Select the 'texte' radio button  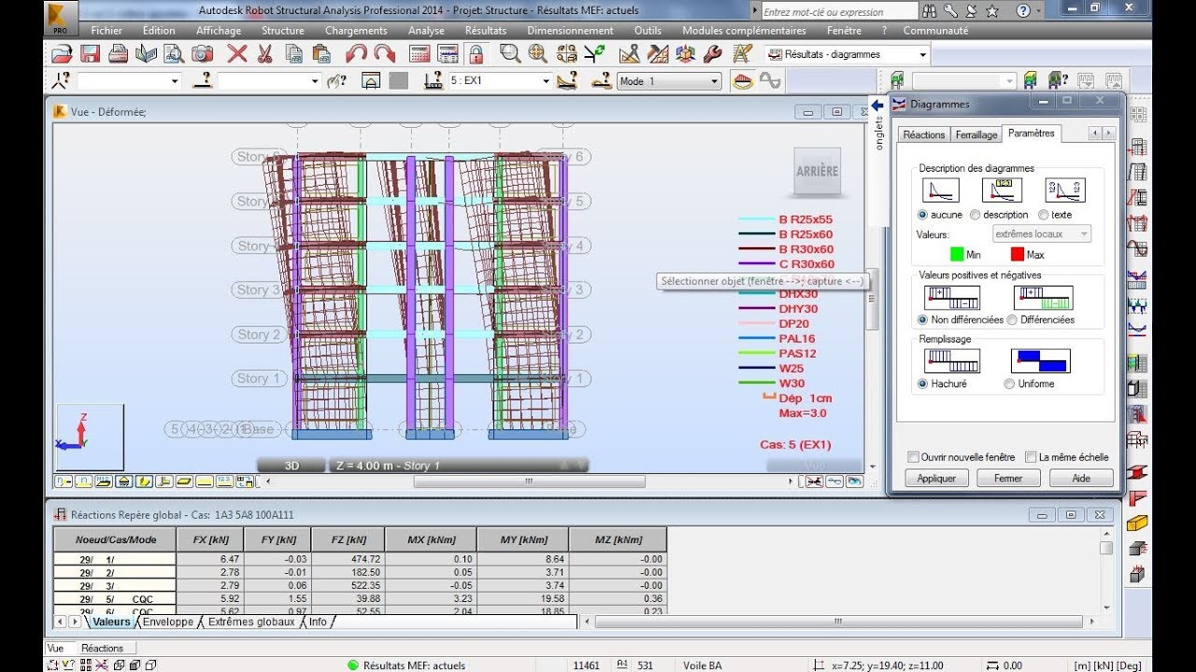1043,215
